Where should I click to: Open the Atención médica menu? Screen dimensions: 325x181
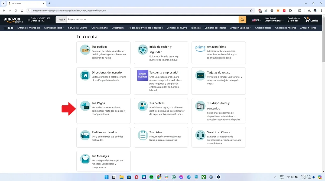54,28
